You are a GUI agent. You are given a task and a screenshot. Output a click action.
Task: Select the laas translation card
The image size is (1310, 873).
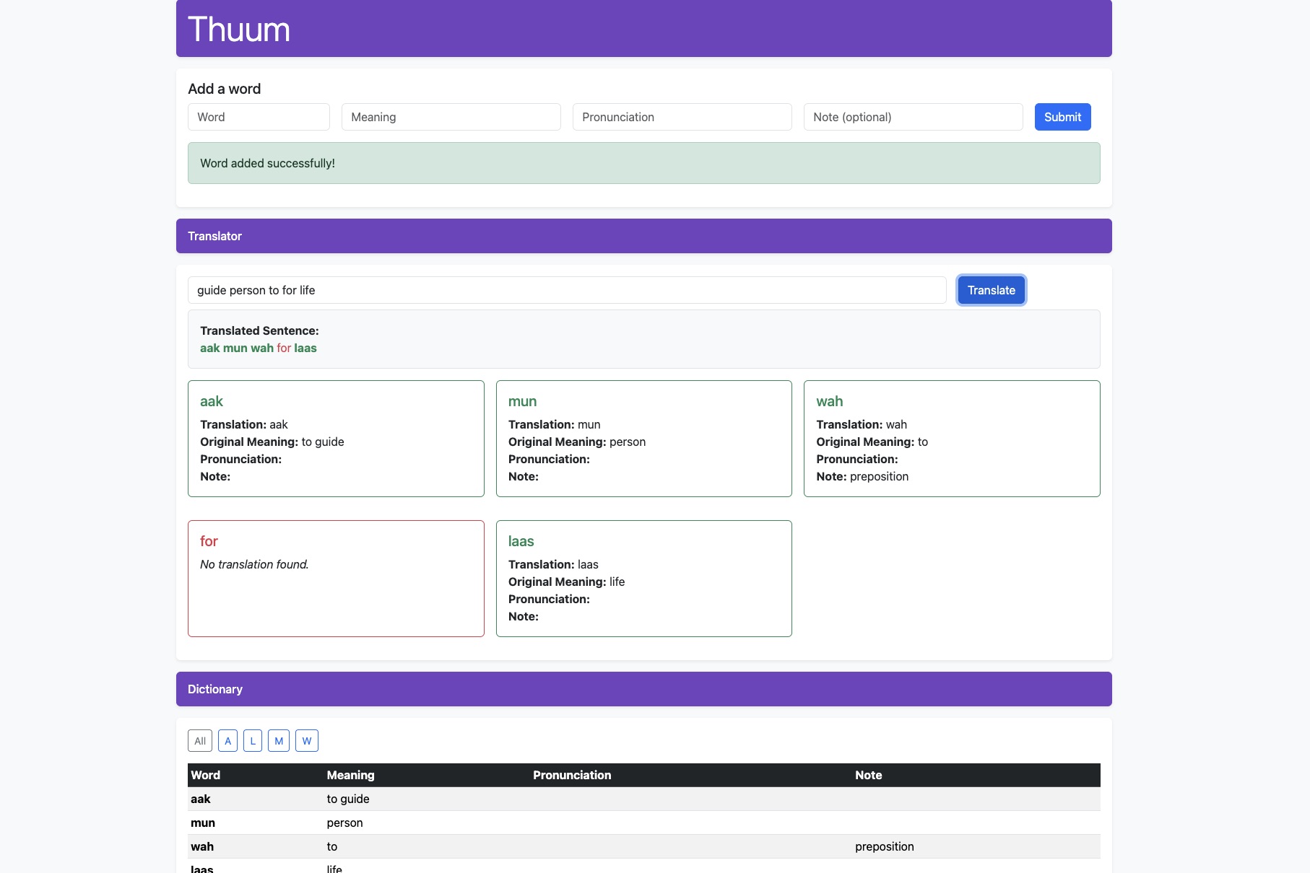tap(643, 579)
